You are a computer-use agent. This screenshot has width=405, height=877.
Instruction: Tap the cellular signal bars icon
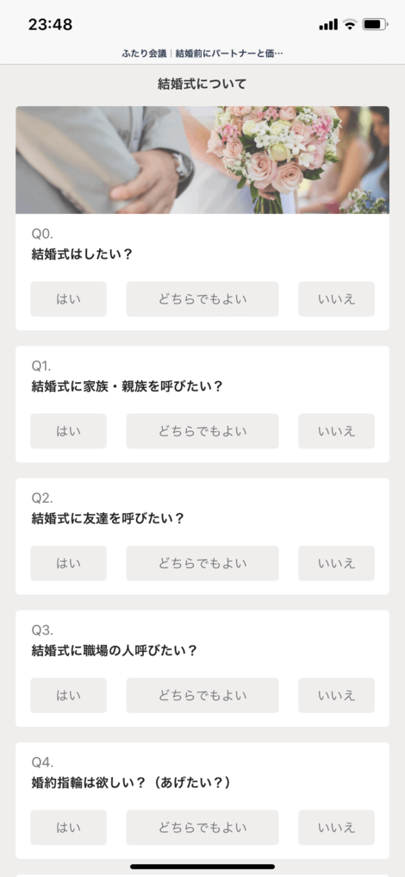click(x=328, y=25)
